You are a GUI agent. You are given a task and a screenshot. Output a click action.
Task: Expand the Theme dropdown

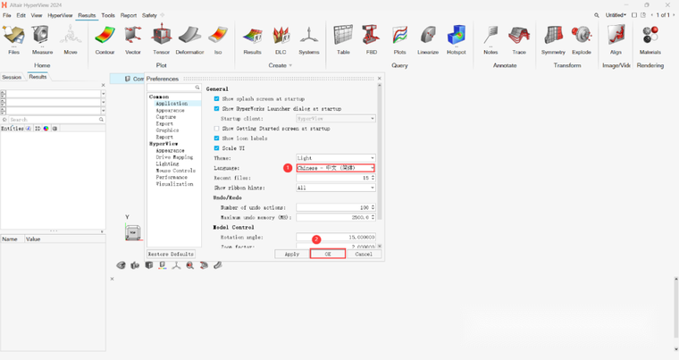[335, 158]
